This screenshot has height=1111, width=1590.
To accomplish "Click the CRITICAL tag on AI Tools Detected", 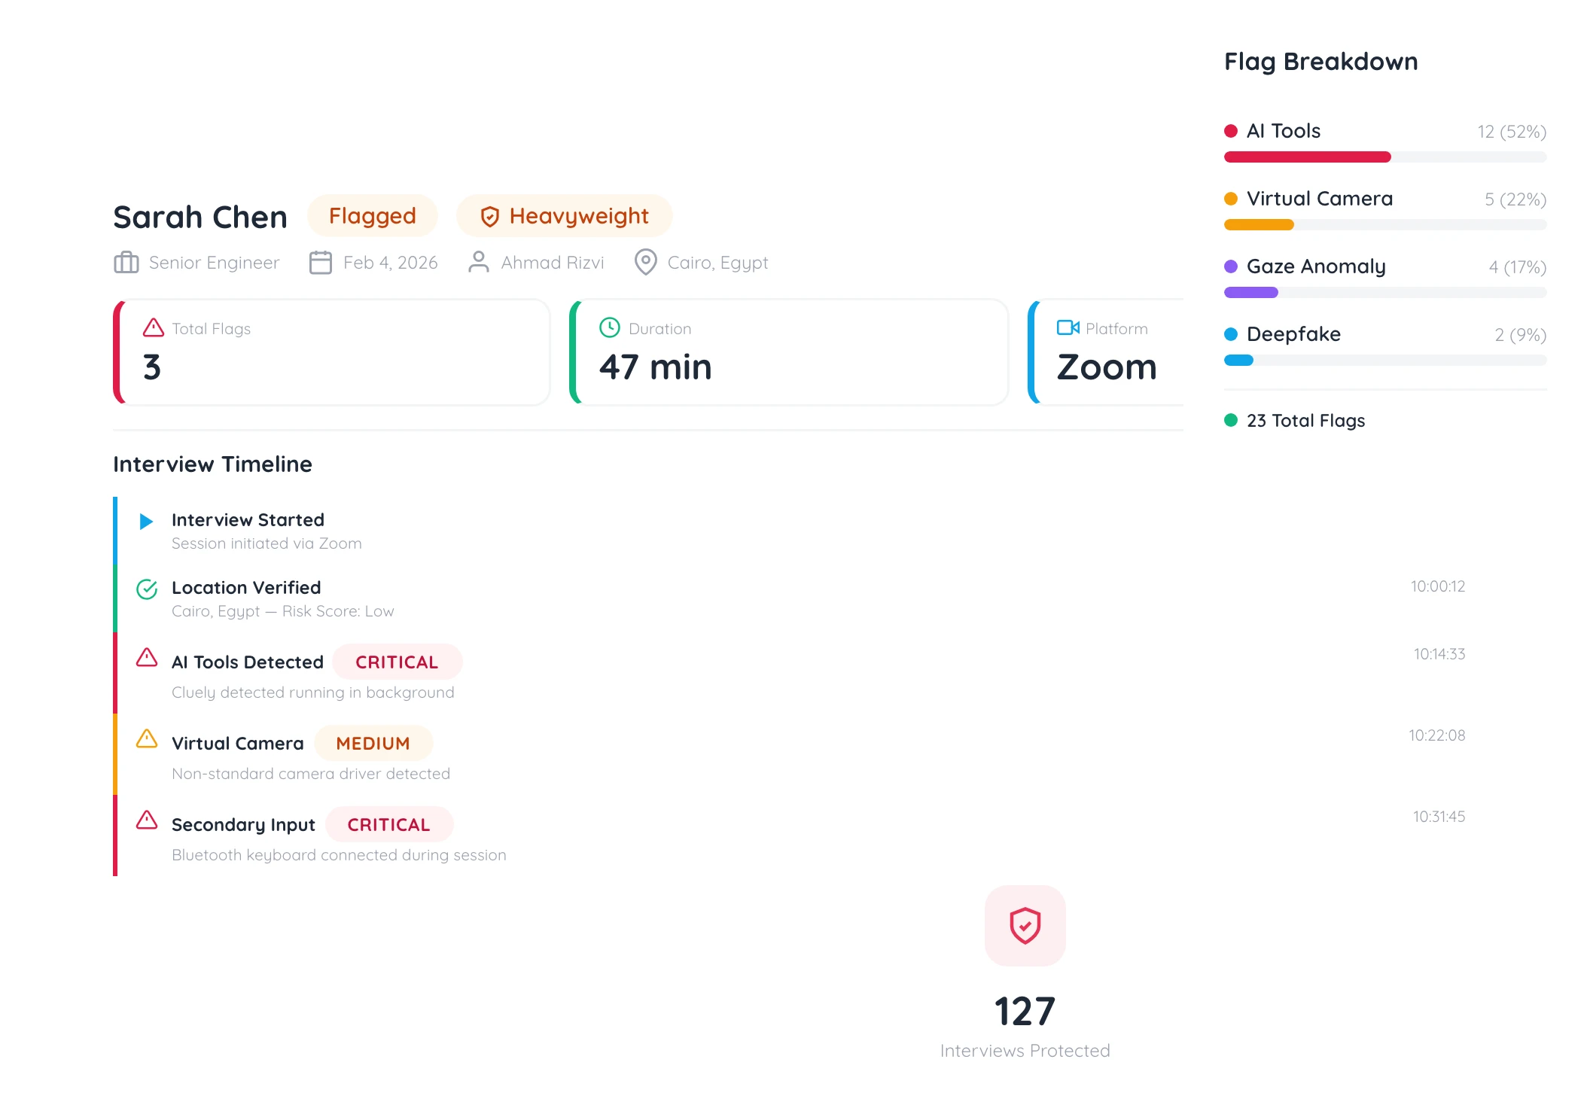I will pos(397,662).
